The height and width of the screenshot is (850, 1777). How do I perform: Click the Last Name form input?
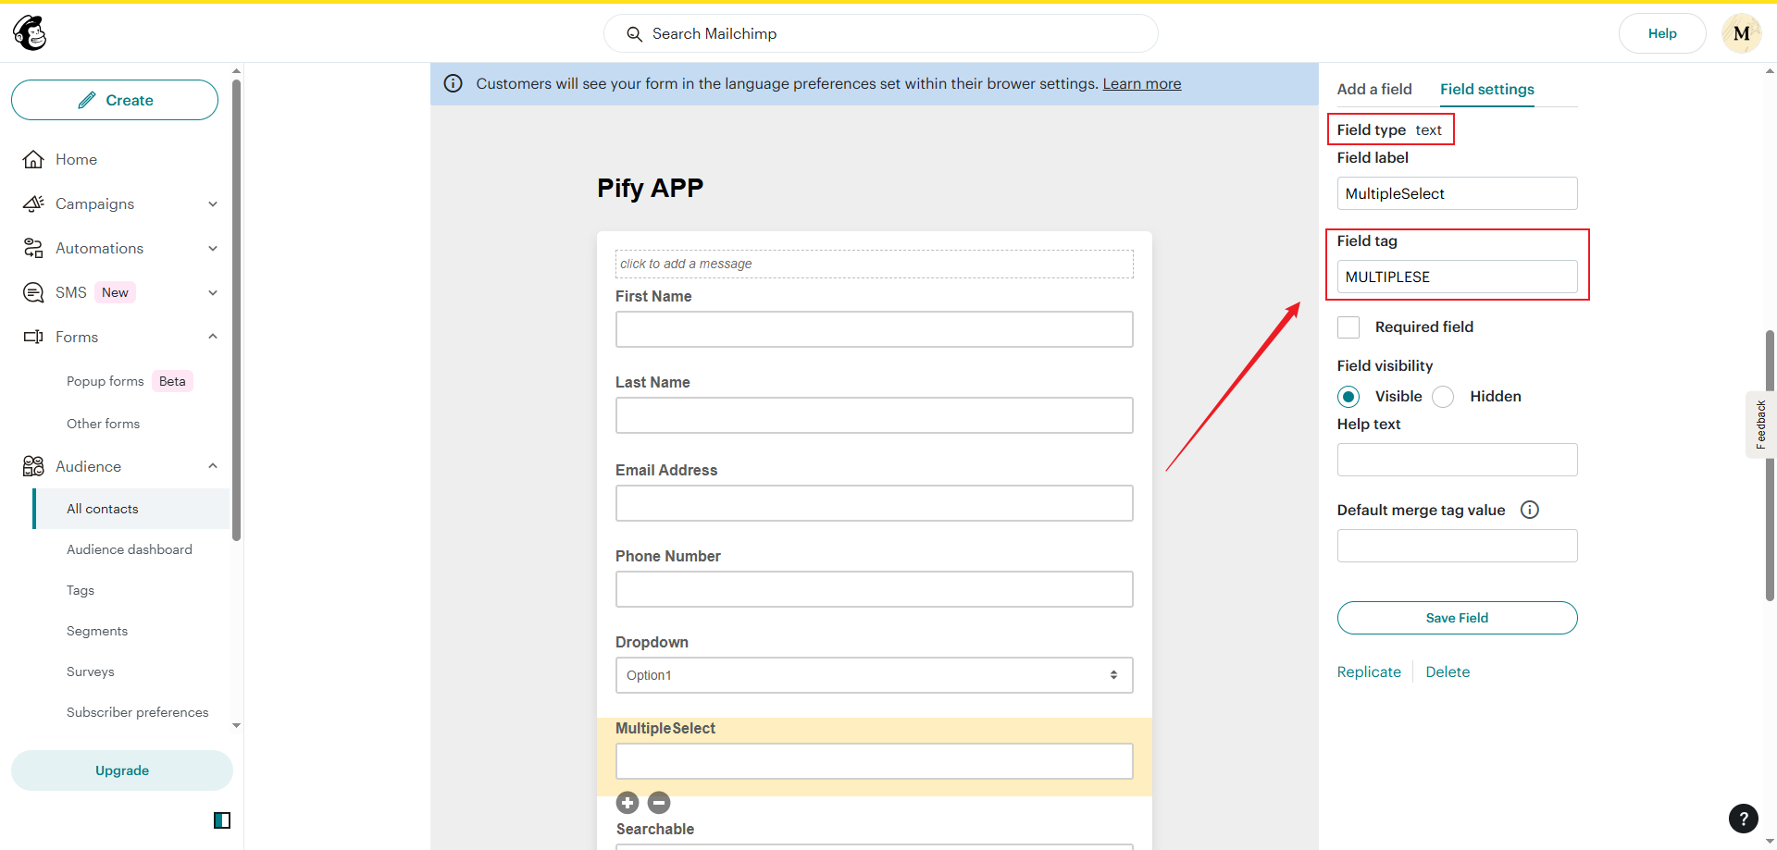pos(875,415)
